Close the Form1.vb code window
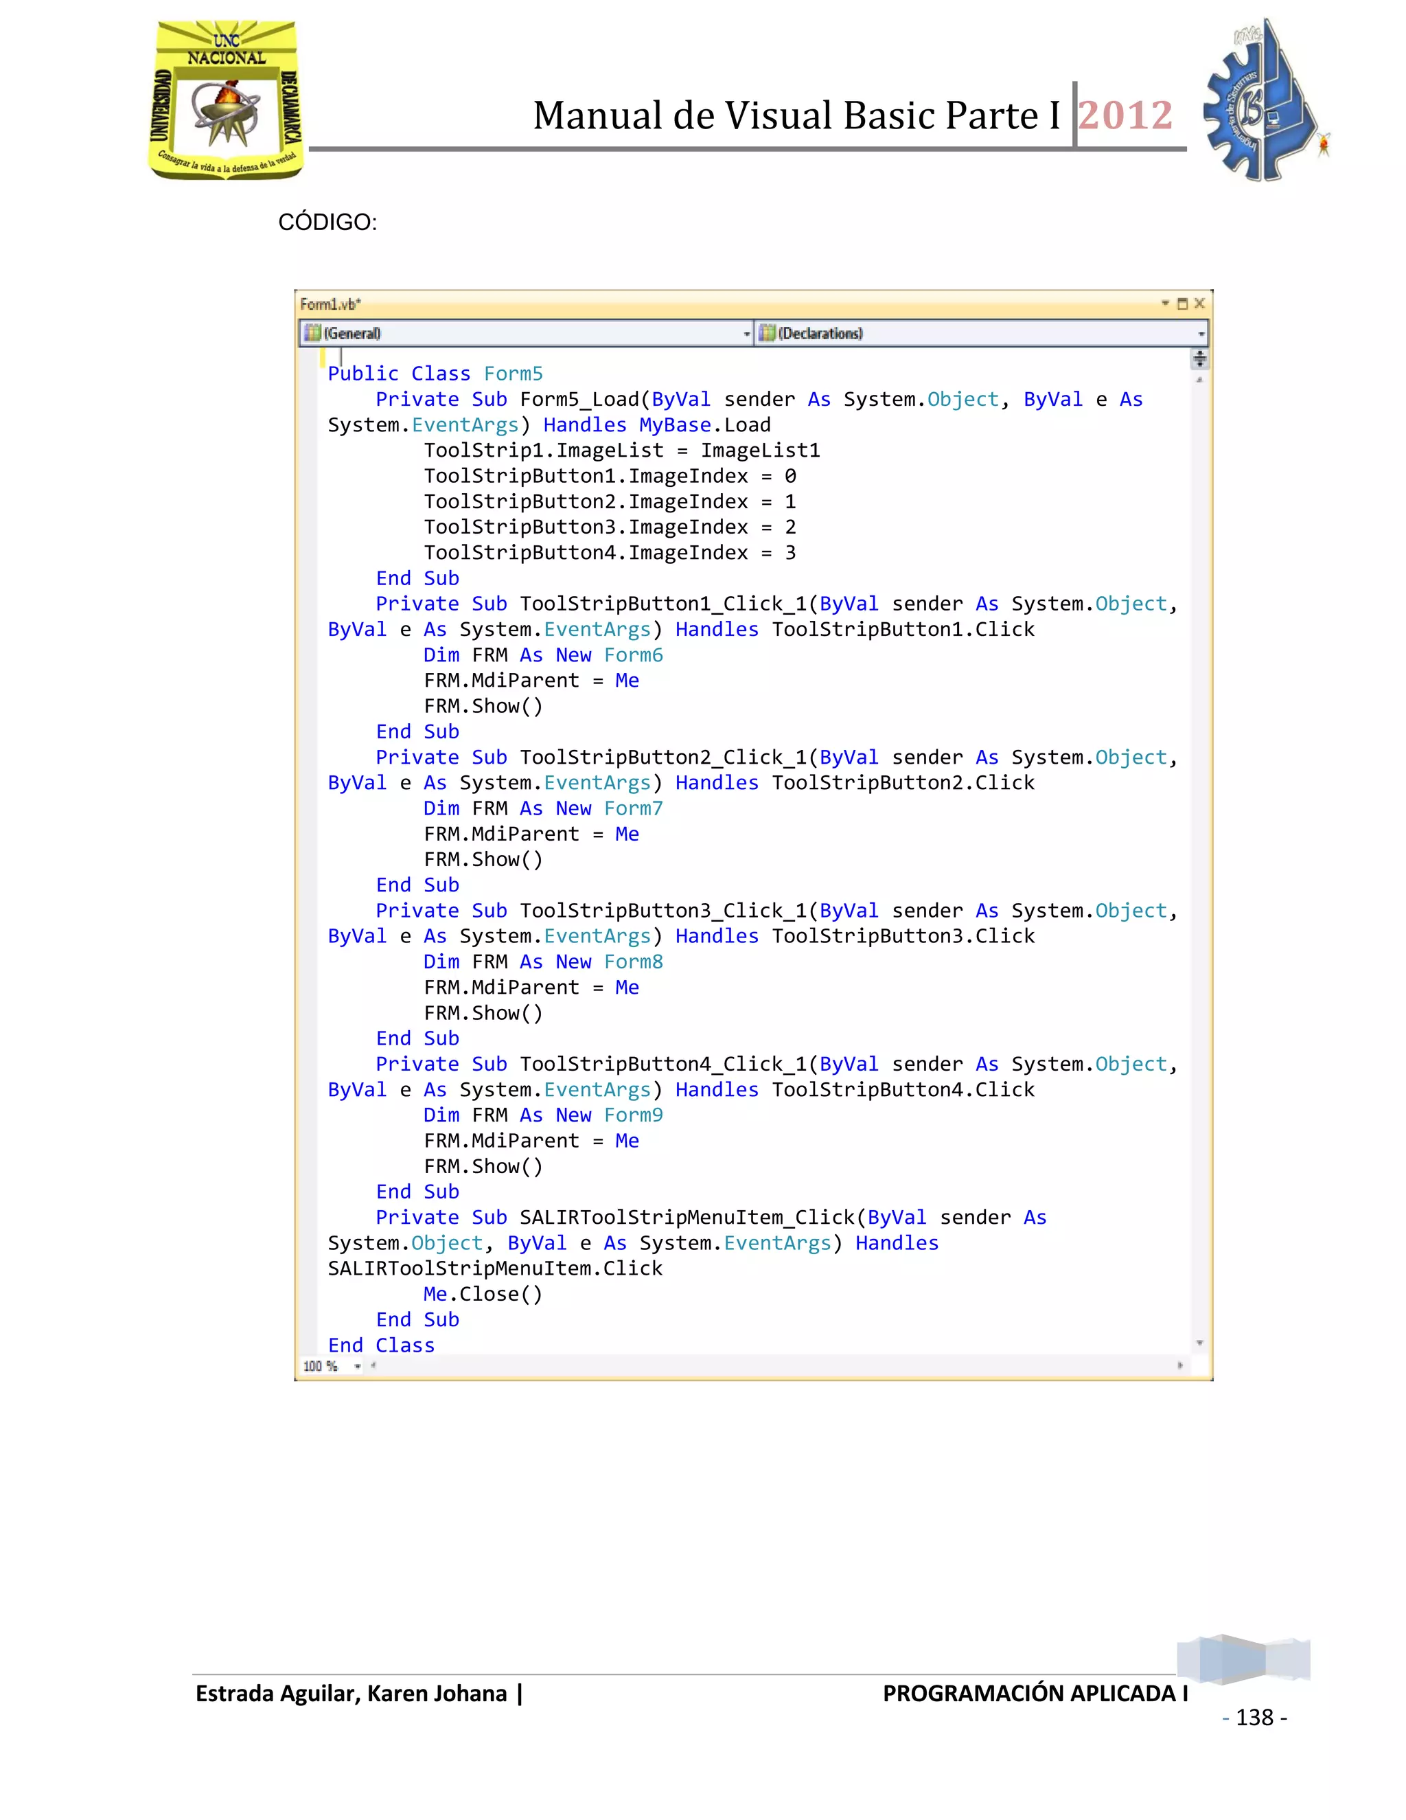This screenshot has width=1406, height=1820. tap(1199, 304)
